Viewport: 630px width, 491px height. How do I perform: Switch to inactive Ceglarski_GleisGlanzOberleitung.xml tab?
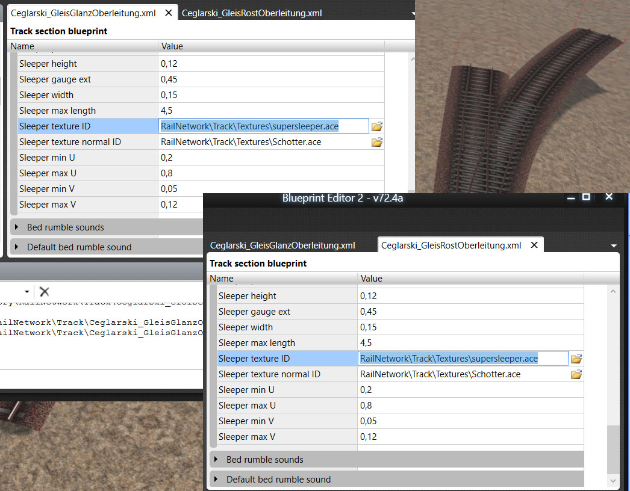tap(282, 245)
